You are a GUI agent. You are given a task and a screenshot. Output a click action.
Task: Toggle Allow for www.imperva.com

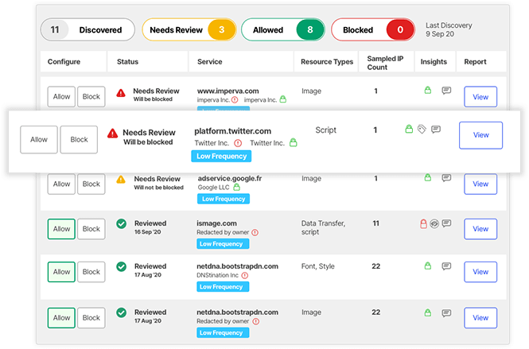pyautogui.click(x=61, y=96)
